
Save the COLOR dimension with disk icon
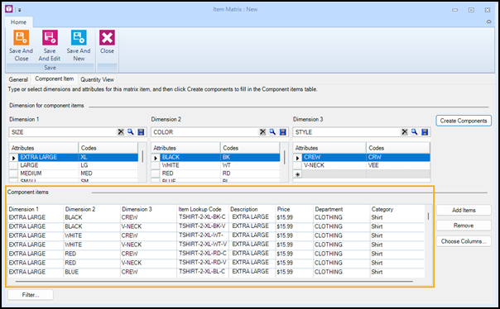coord(282,131)
